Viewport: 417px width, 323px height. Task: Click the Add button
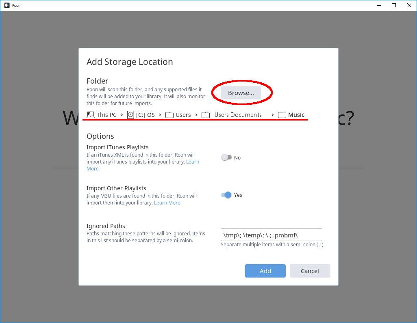point(265,271)
